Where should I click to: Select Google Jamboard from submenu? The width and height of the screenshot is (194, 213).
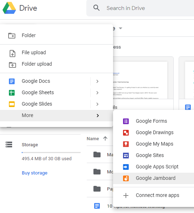pos(154,178)
